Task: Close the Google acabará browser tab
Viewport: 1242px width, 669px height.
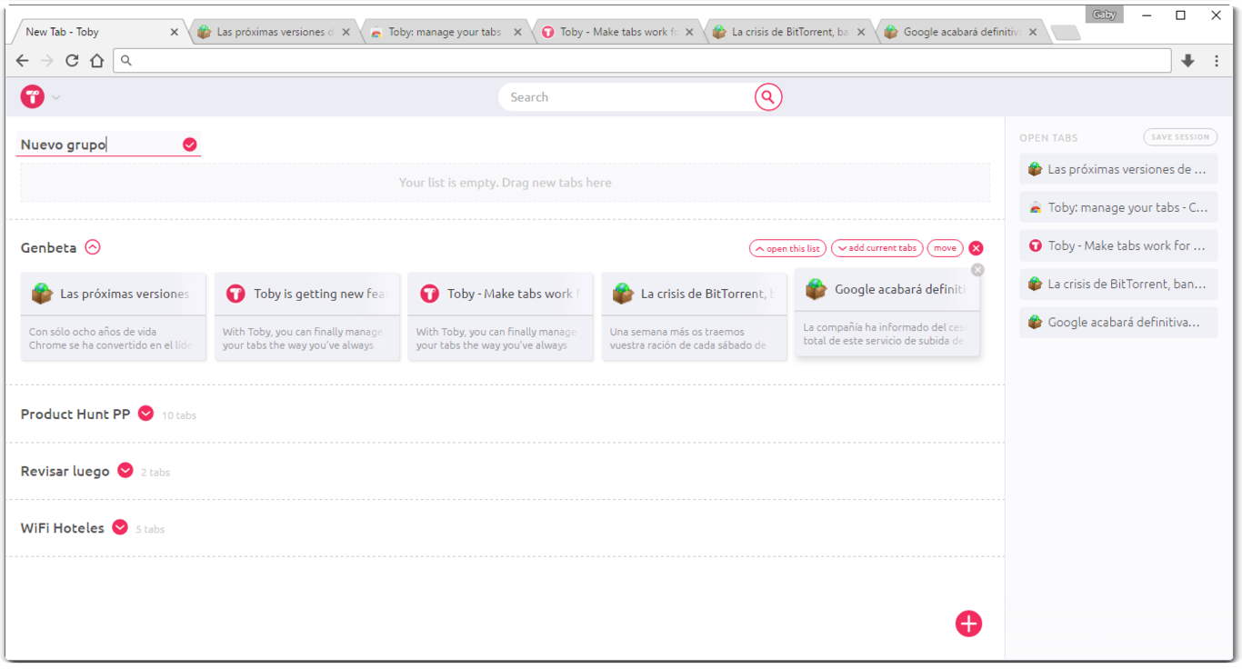Action: tap(1033, 32)
